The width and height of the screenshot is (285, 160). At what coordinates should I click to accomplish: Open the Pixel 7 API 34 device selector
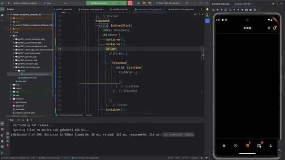[168, 3]
